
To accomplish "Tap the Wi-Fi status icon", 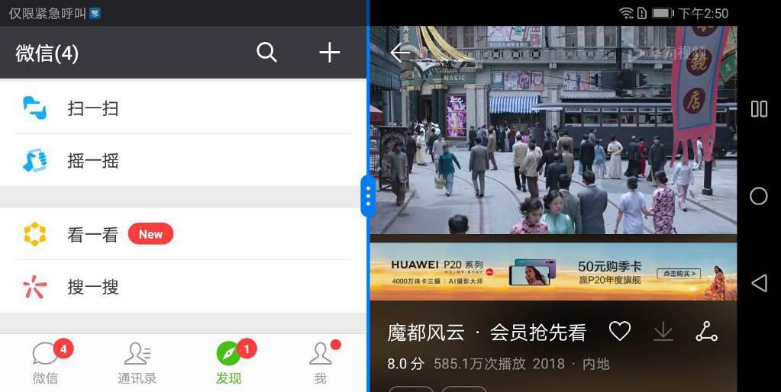I will [627, 13].
